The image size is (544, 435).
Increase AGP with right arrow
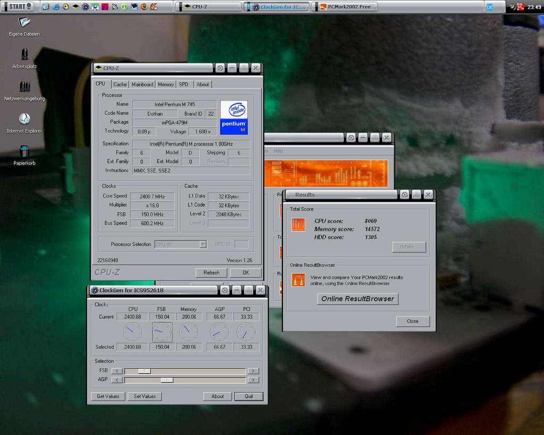[253, 380]
